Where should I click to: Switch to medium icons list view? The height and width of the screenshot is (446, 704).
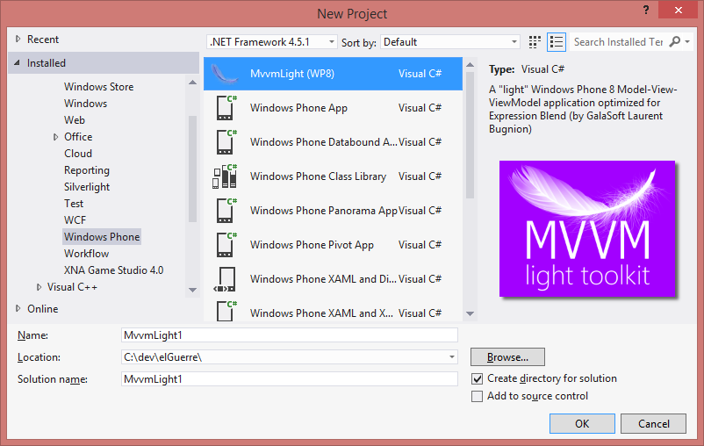coord(556,42)
